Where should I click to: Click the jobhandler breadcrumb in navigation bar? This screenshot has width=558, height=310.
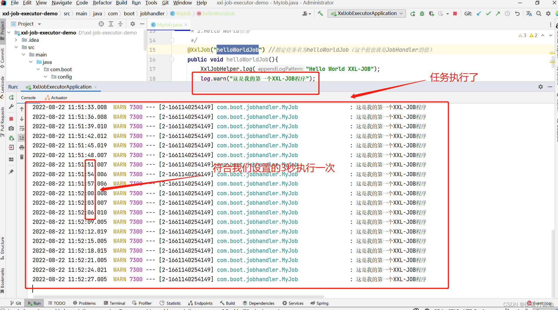(152, 14)
